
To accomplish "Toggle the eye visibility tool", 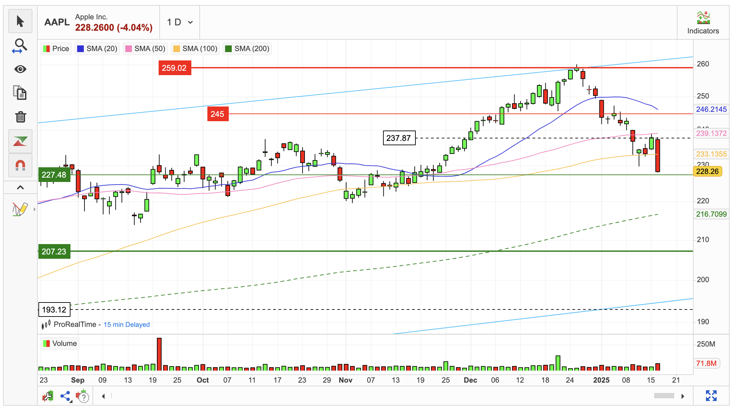I will point(20,69).
